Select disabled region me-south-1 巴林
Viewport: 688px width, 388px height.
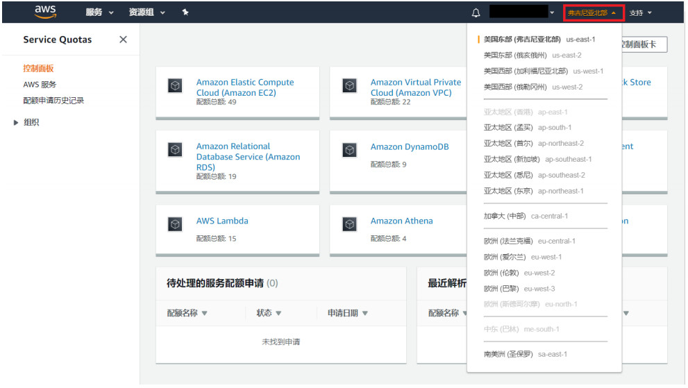coord(521,329)
